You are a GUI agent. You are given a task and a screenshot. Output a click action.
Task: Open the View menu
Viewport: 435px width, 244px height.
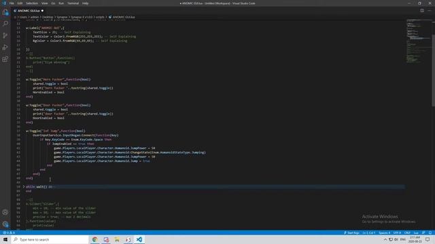coord(45,3)
